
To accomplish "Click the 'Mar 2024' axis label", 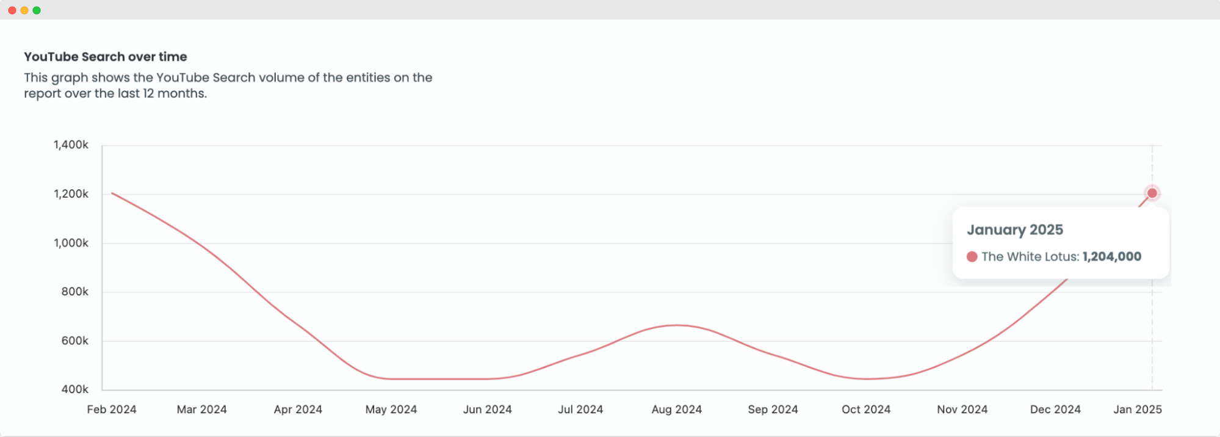I will point(202,410).
